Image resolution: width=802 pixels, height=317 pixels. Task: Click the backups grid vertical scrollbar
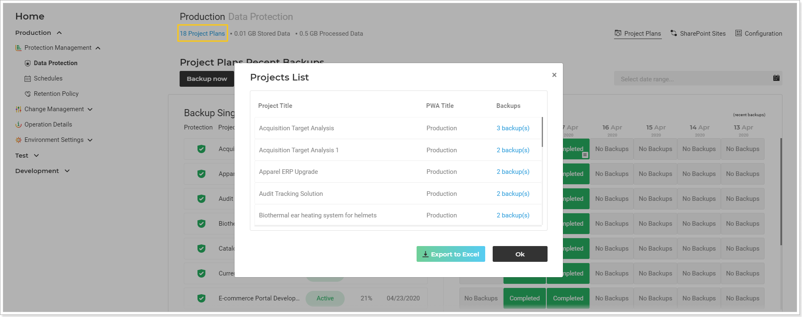(x=781, y=192)
